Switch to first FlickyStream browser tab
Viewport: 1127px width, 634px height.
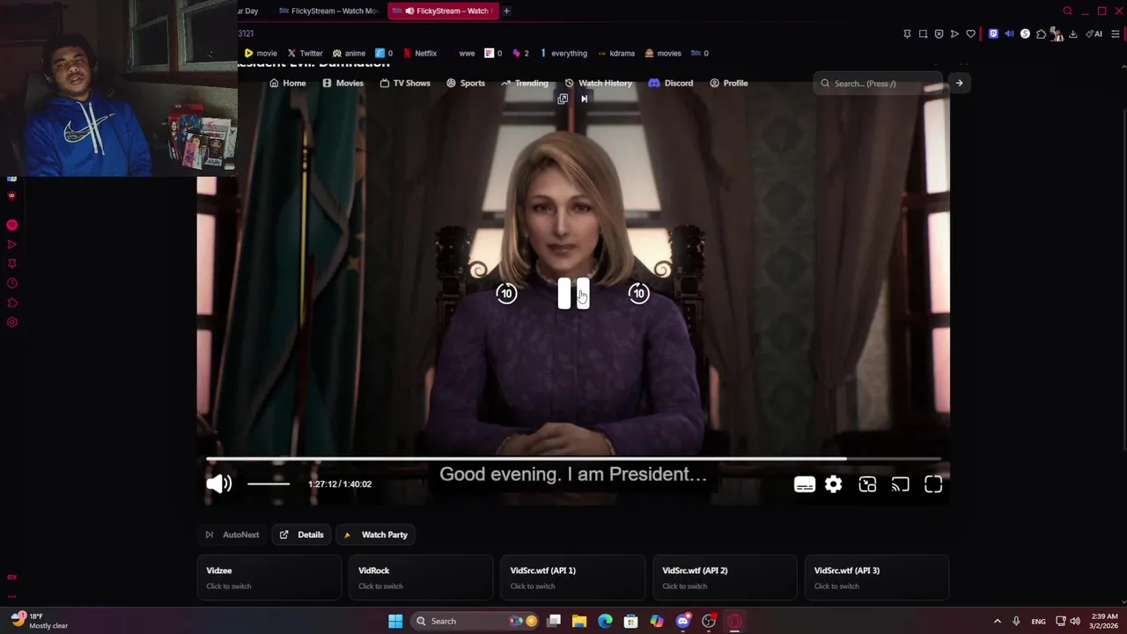coord(328,11)
